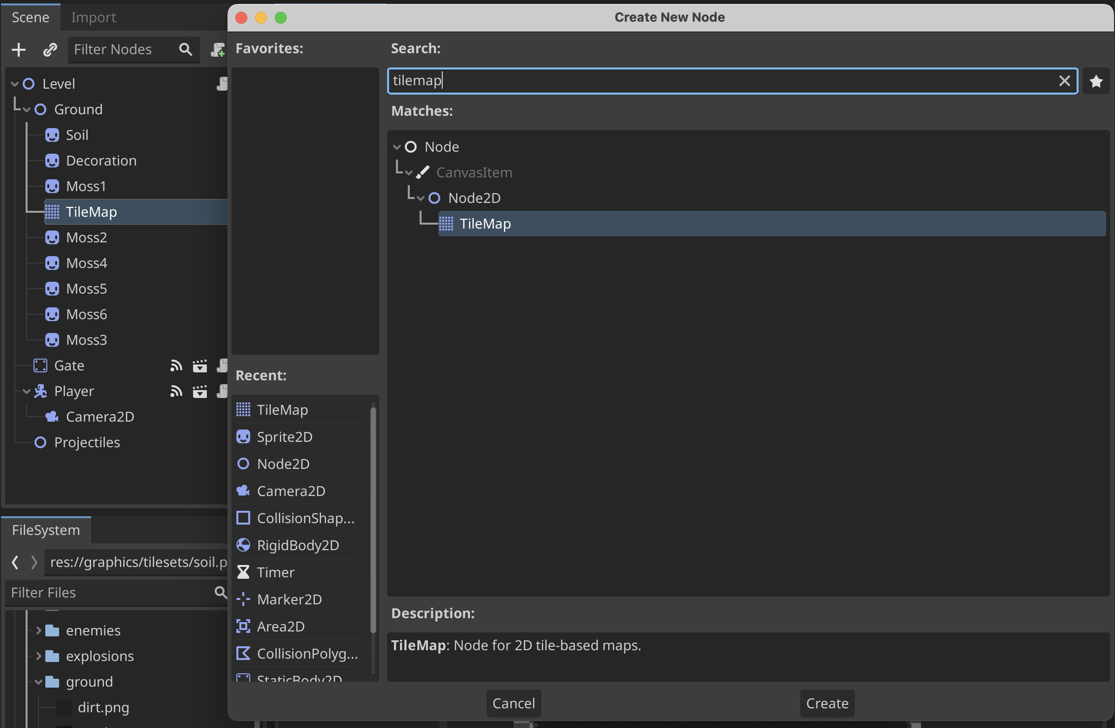Viewport: 1115px width, 728px height.
Task: Collapse the CanvasItem entry in Matches
Action: tap(409, 173)
